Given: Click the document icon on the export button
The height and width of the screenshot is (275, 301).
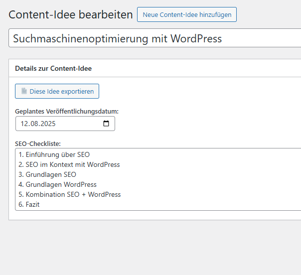Looking at the screenshot, I should coord(24,91).
